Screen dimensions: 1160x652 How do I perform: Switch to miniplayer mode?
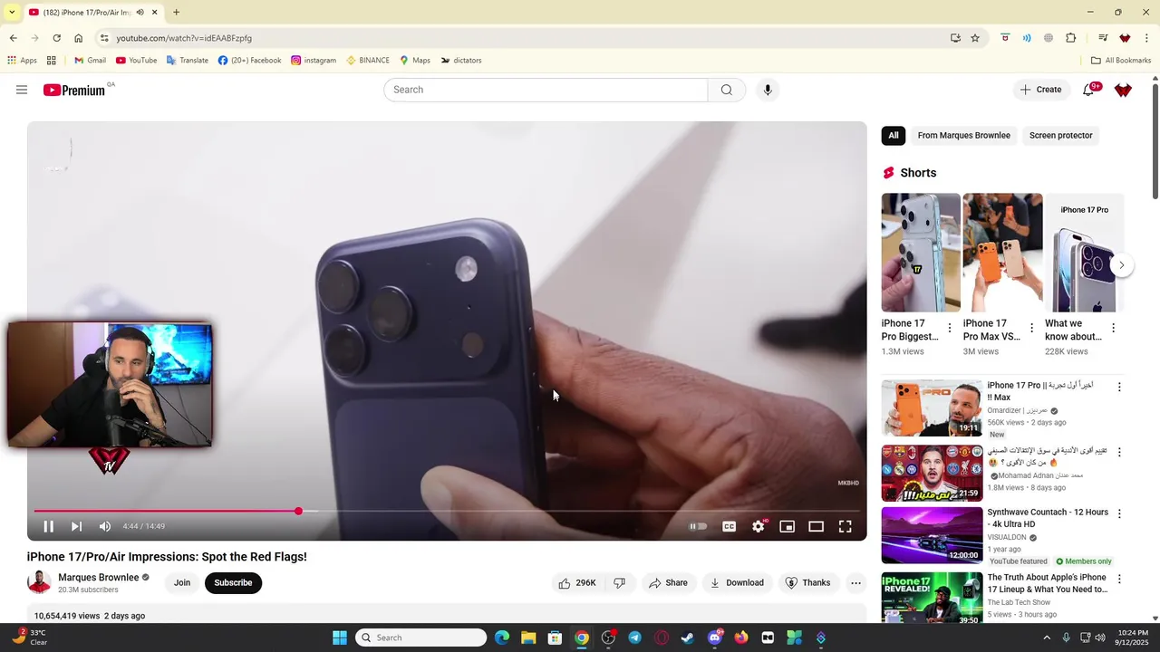tap(788, 526)
